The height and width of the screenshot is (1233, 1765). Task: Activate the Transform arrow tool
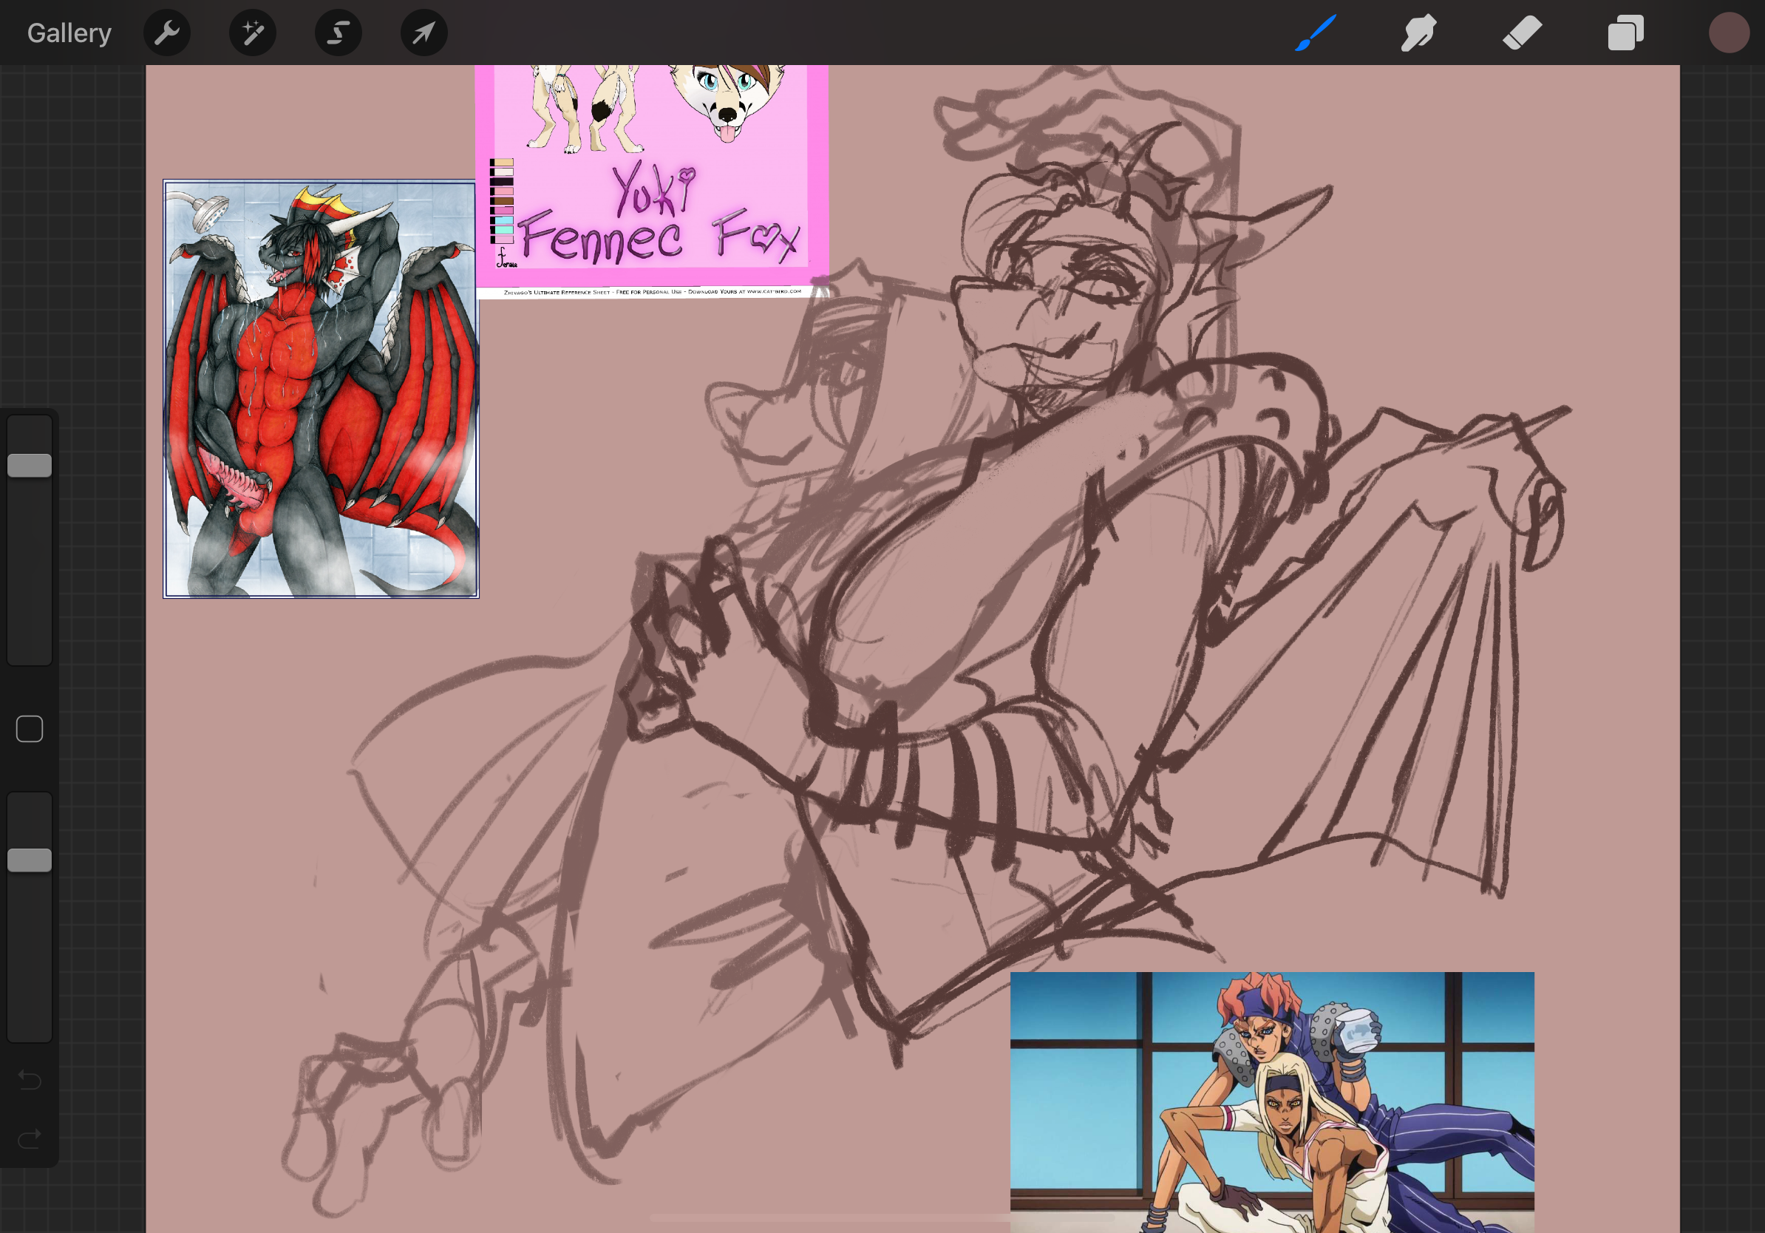tap(424, 33)
